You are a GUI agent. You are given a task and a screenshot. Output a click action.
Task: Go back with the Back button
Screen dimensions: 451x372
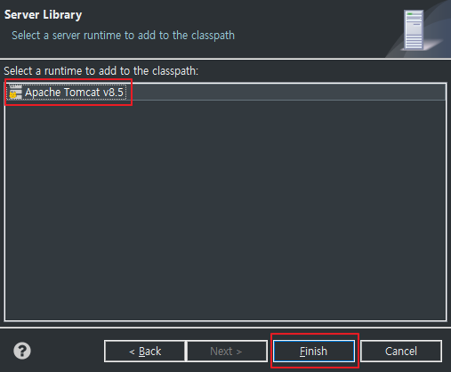click(145, 352)
